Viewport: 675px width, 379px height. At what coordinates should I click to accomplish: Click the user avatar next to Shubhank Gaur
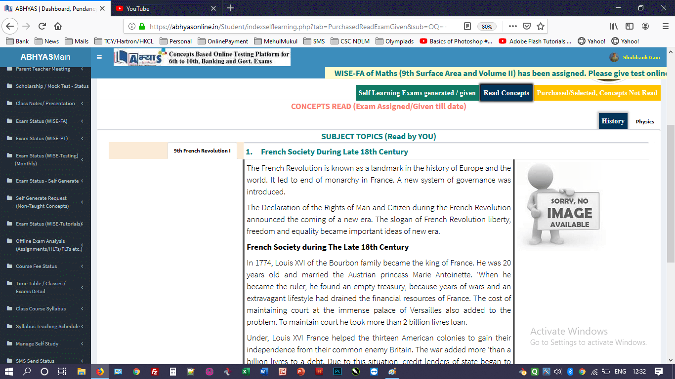[614, 57]
